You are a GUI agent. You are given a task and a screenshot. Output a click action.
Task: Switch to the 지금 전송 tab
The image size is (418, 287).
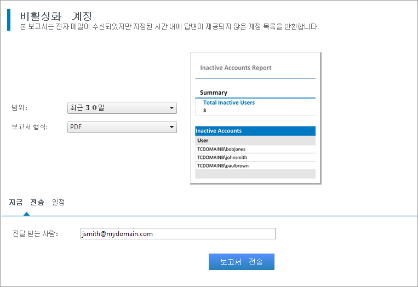tap(26, 202)
